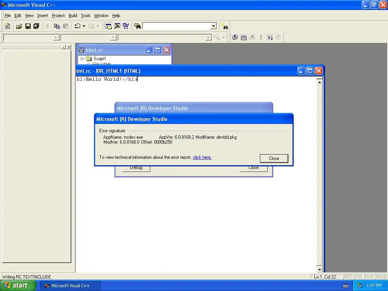Click the Find text input field

coord(177,26)
